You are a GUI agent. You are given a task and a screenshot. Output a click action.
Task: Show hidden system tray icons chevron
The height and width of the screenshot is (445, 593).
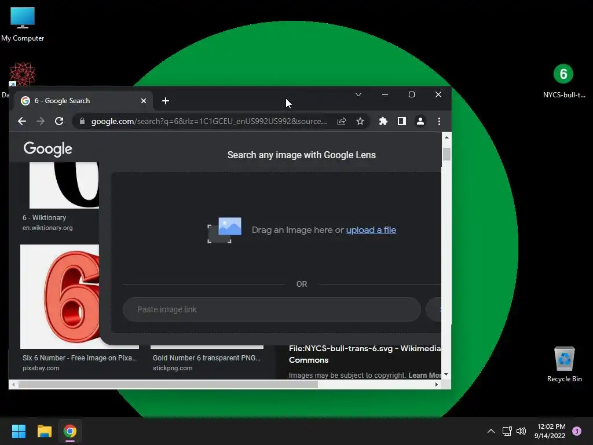491,431
